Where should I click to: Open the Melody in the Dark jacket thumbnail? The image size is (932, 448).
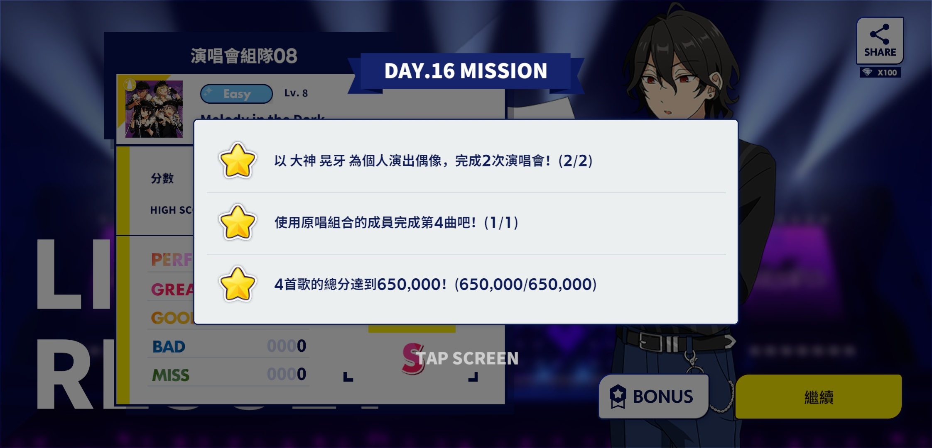click(x=154, y=109)
